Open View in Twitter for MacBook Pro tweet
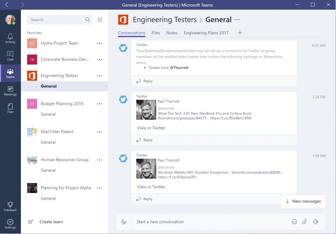Image resolution: width=336 pixels, height=234 pixels. 151,128
